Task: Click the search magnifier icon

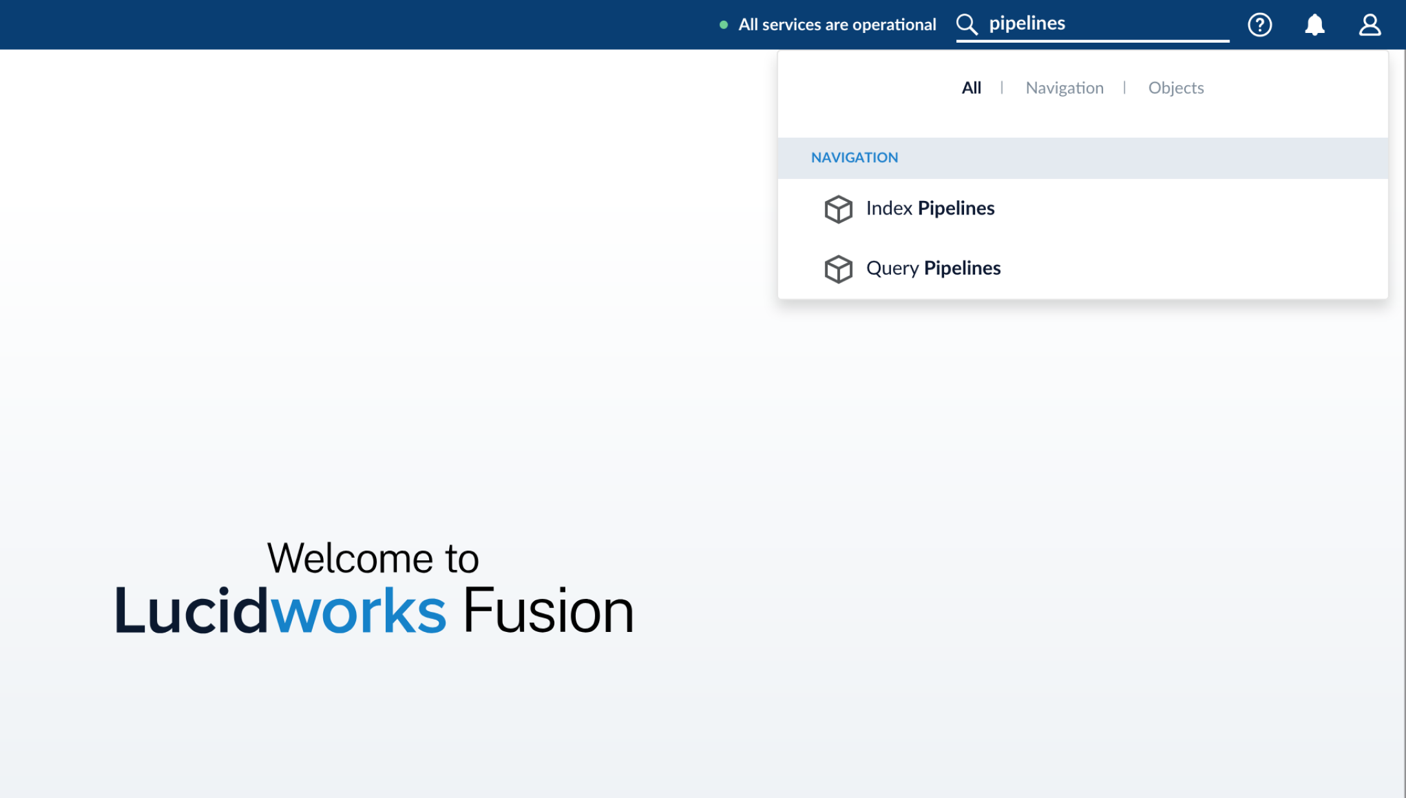Action: pos(967,25)
